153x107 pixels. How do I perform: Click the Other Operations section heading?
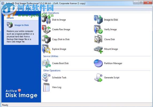52,71
